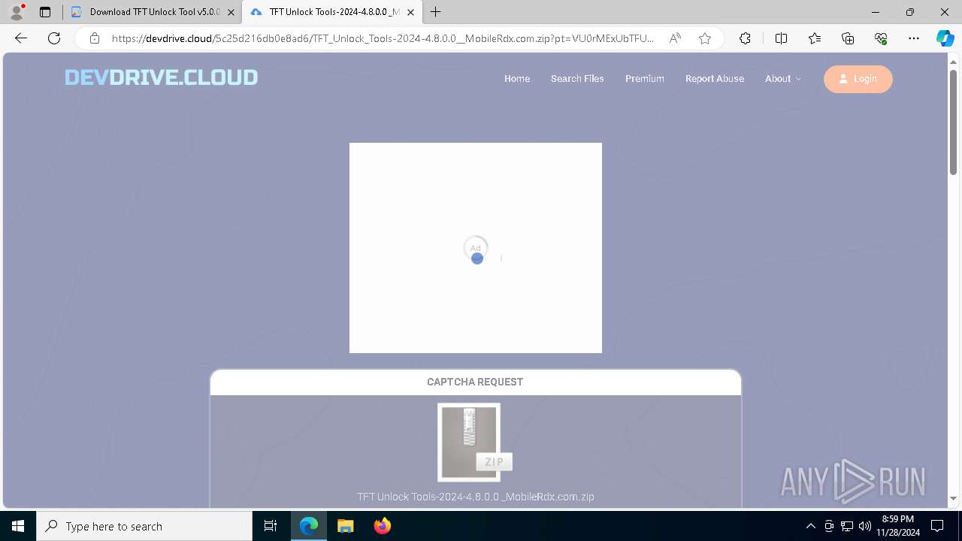
Task: Click the CAPTCHA REQUEST heading
Action: 475,382
